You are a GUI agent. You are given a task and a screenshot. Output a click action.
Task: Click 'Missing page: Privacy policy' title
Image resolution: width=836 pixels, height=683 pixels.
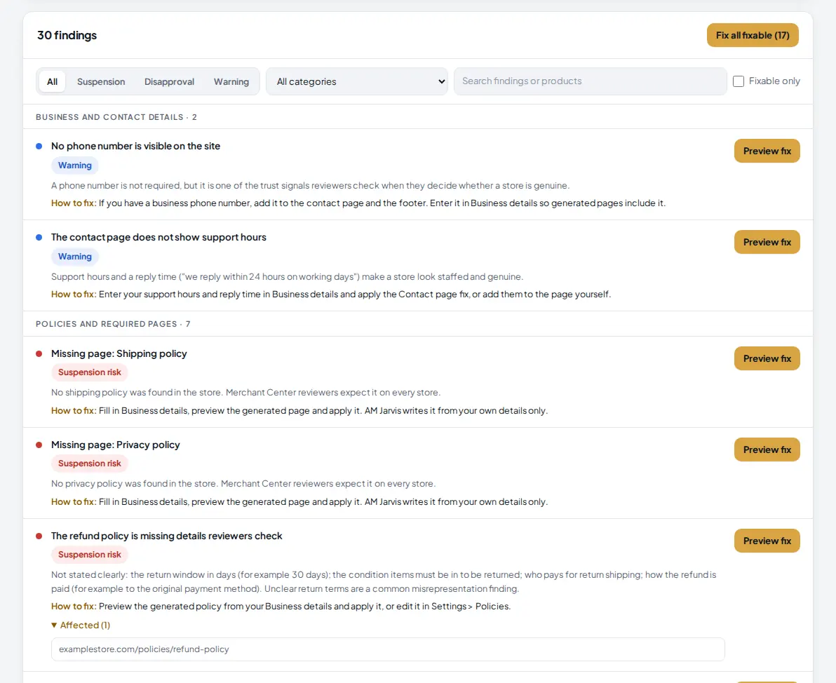(x=115, y=445)
